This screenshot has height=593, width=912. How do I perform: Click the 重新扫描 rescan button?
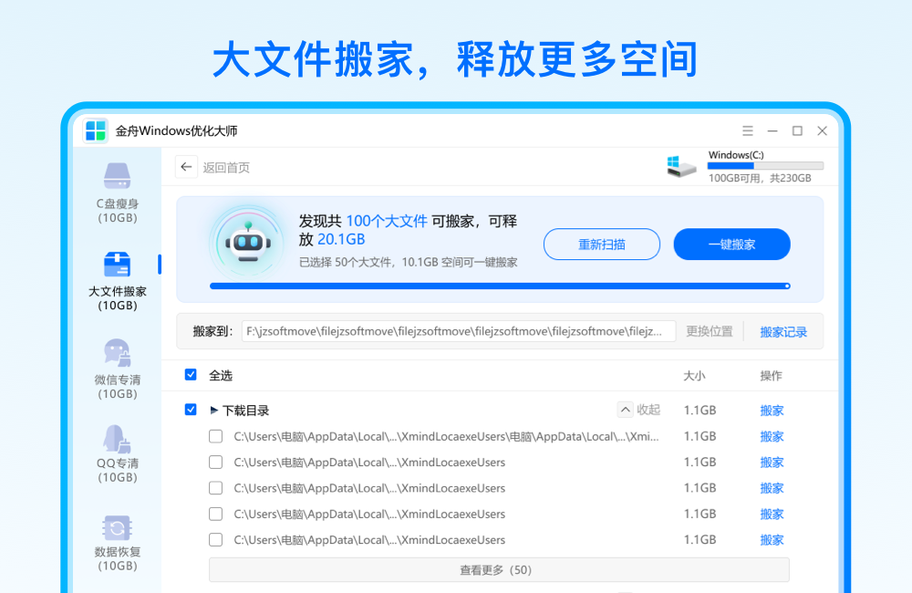point(601,244)
